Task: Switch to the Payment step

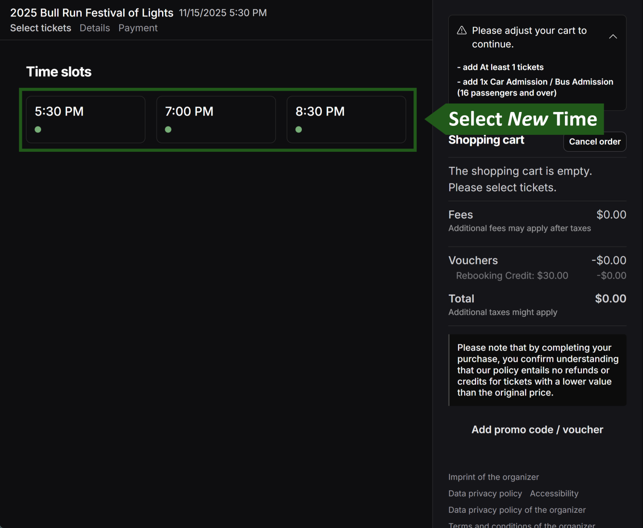Action: 138,28
